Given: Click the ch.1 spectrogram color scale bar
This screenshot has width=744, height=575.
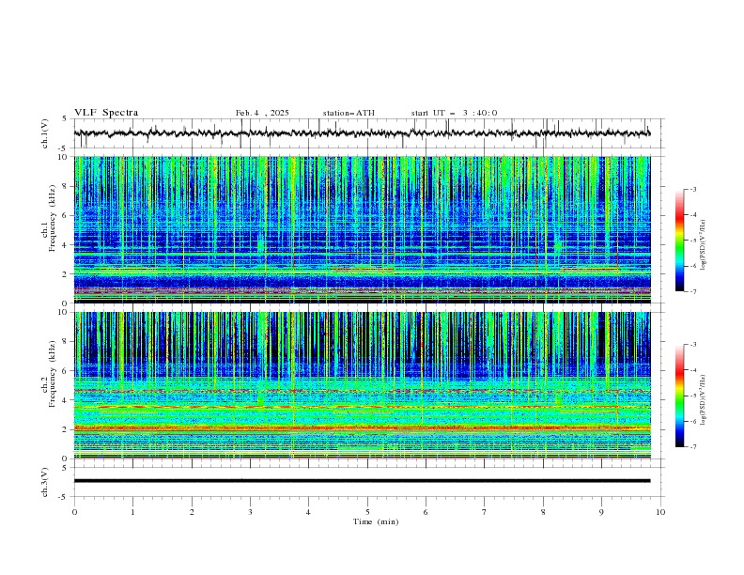Looking at the screenshot, I should (x=679, y=241).
